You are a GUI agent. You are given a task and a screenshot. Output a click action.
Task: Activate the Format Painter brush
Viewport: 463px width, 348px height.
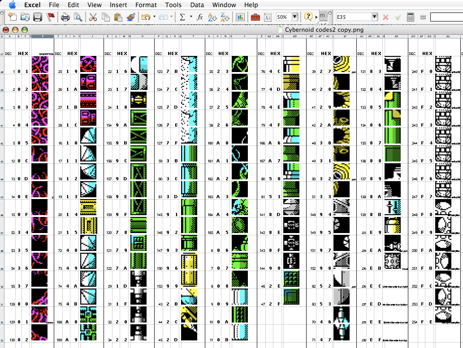[131, 17]
